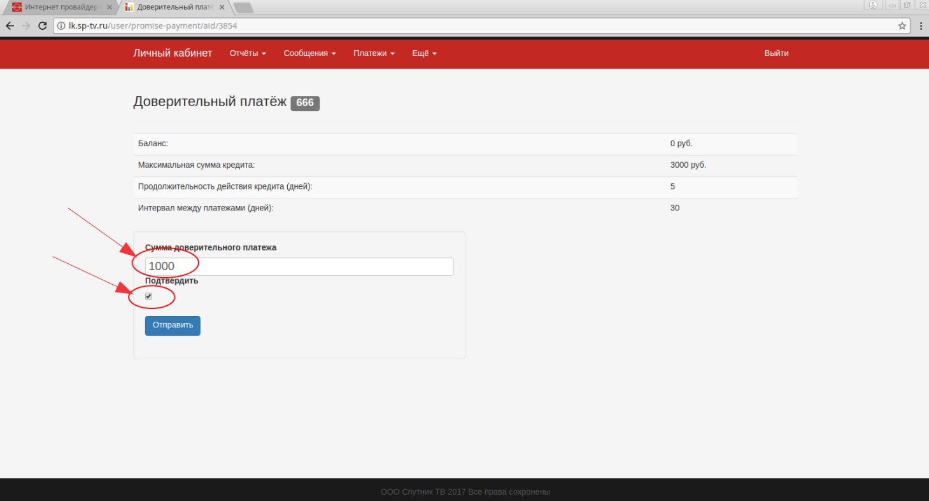The image size is (929, 501).
Task: Bookmark the page with the star icon
Action: pos(902,26)
